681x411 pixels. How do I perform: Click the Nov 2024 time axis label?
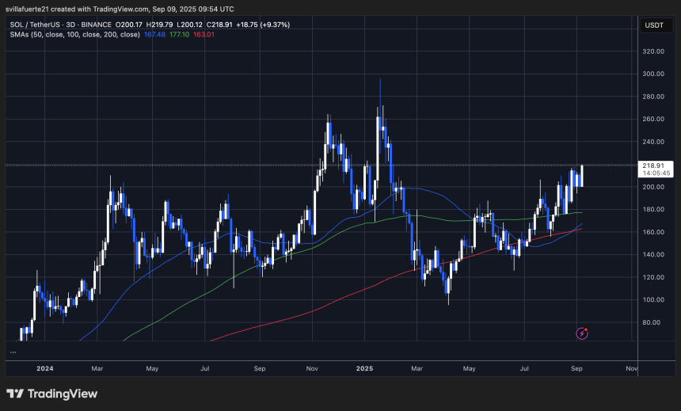tap(312, 368)
